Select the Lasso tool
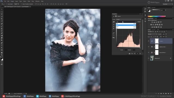This screenshot has height=98, width=174. 2,14
